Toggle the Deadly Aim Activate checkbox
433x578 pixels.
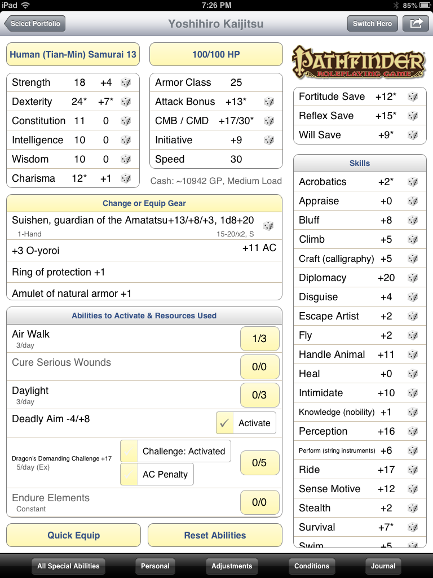(226, 423)
